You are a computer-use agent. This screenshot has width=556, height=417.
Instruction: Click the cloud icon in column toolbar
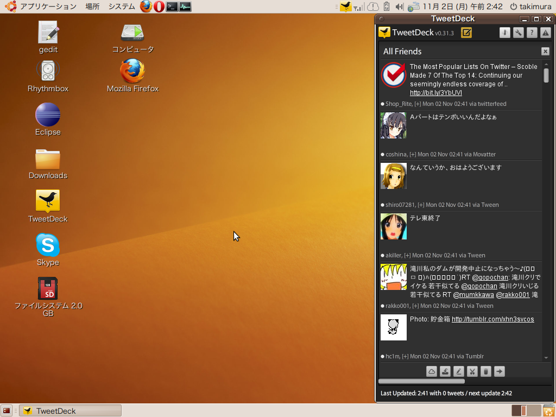click(432, 371)
